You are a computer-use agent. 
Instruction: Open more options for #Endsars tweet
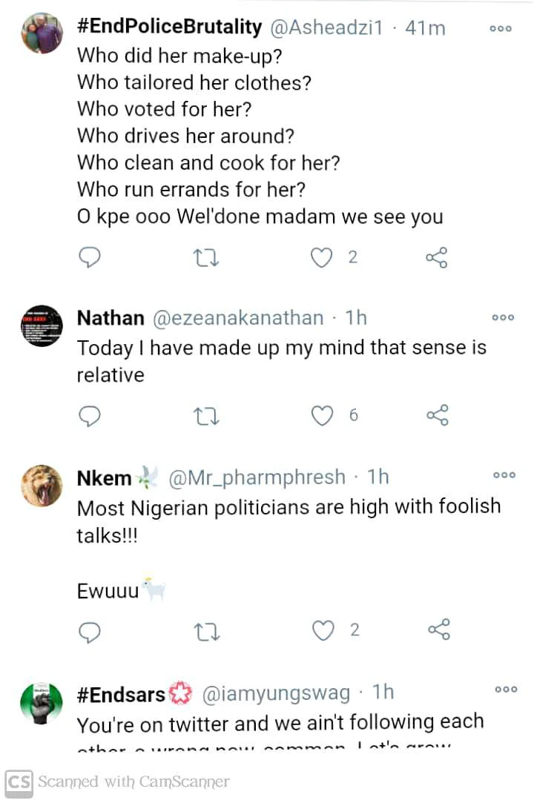[506, 690]
